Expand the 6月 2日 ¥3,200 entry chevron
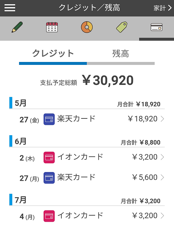The height and width of the screenshot is (234, 174). [x=162, y=157]
